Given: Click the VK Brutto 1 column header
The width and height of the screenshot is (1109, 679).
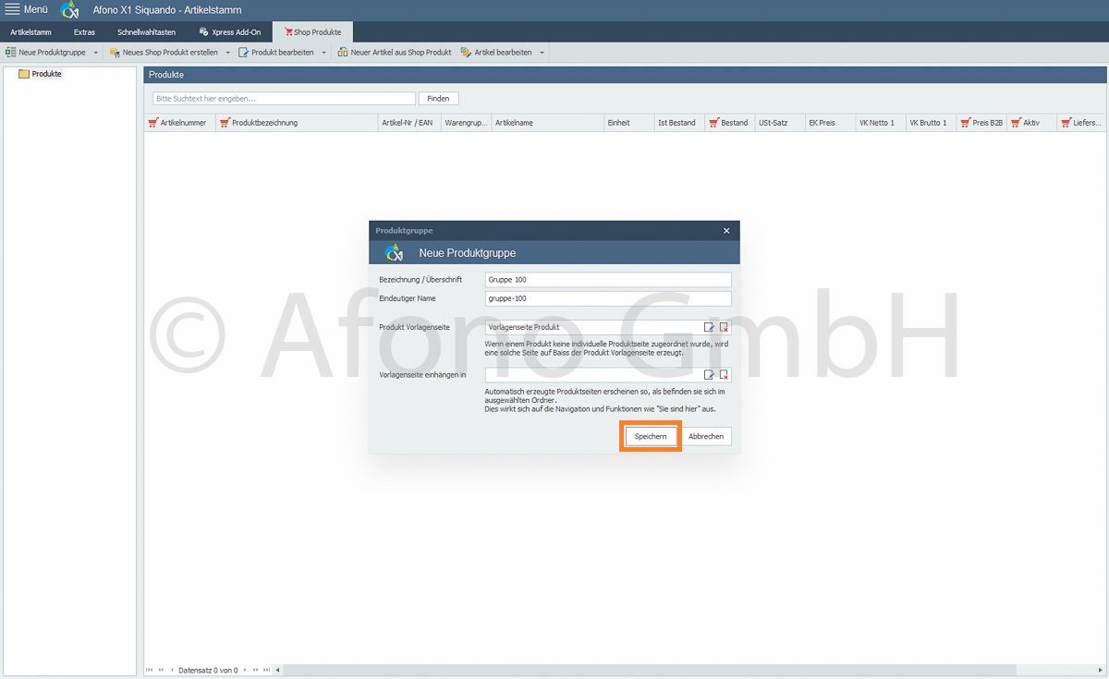Looking at the screenshot, I should click(931, 122).
